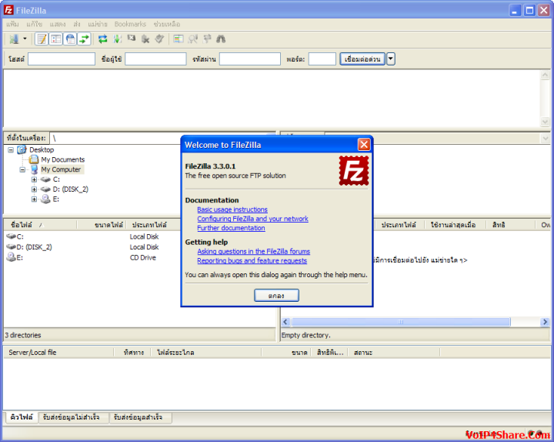Close the Welcome to FileZilla dialog

[x=364, y=144]
